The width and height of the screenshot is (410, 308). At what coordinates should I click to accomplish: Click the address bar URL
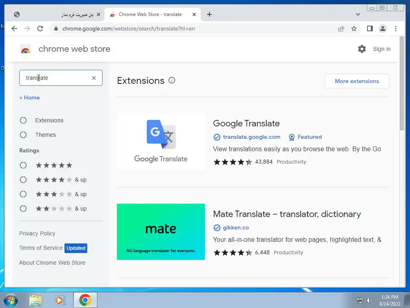(x=129, y=28)
